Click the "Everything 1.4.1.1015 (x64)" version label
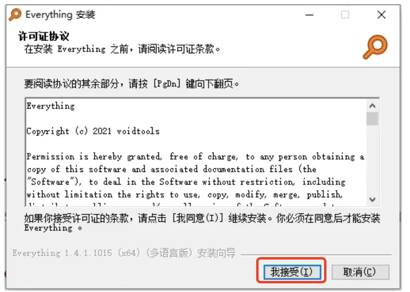410x292 pixels. pos(76,253)
